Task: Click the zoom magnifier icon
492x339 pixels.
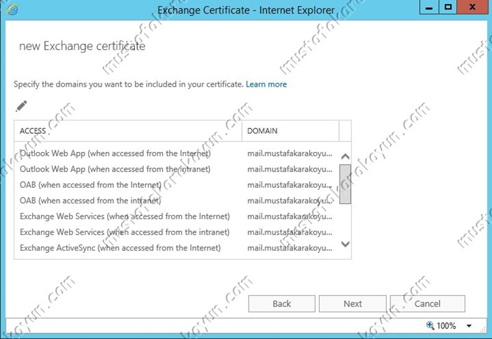Action: [x=430, y=325]
